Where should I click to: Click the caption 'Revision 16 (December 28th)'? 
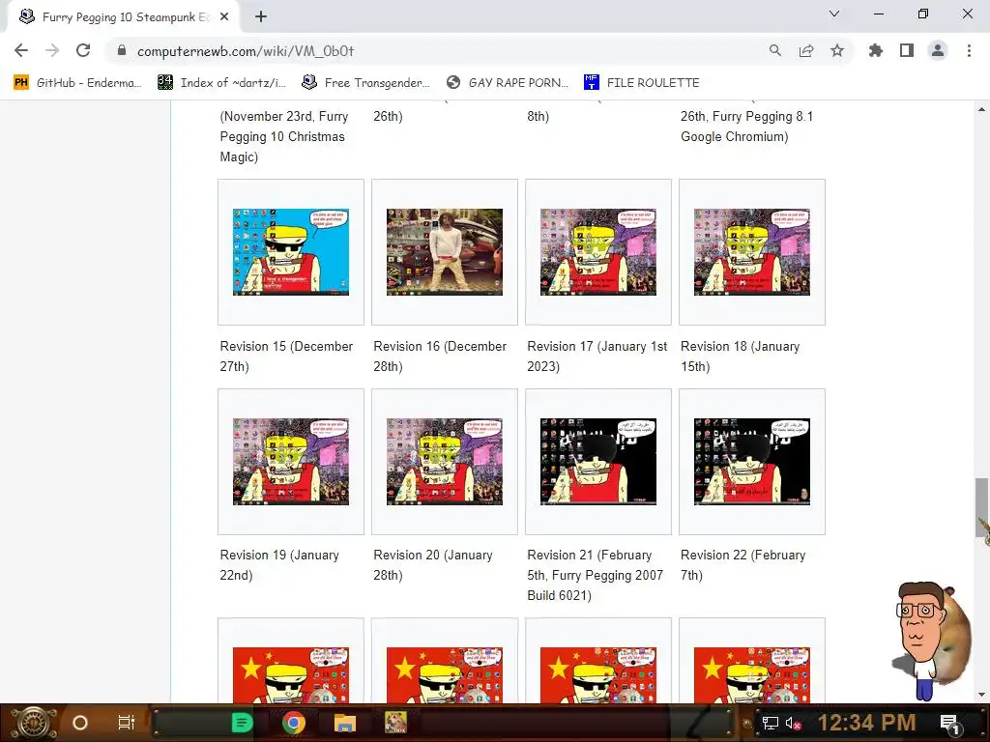[x=440, y=356]
